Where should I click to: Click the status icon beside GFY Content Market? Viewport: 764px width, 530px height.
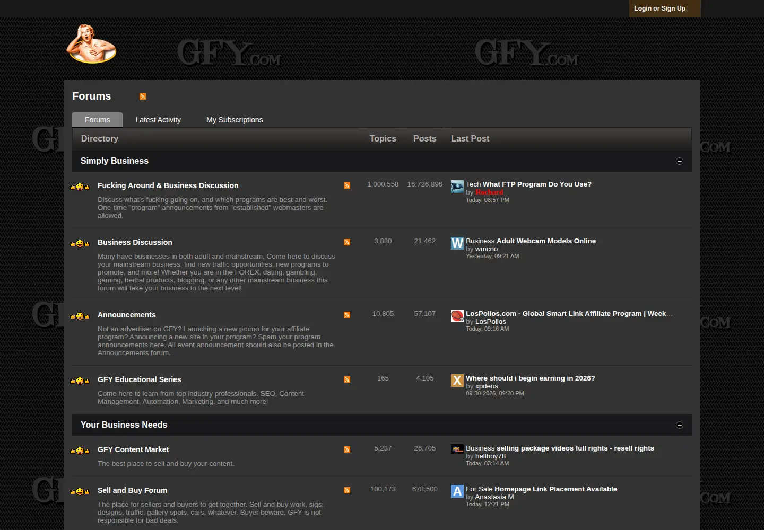80,450
